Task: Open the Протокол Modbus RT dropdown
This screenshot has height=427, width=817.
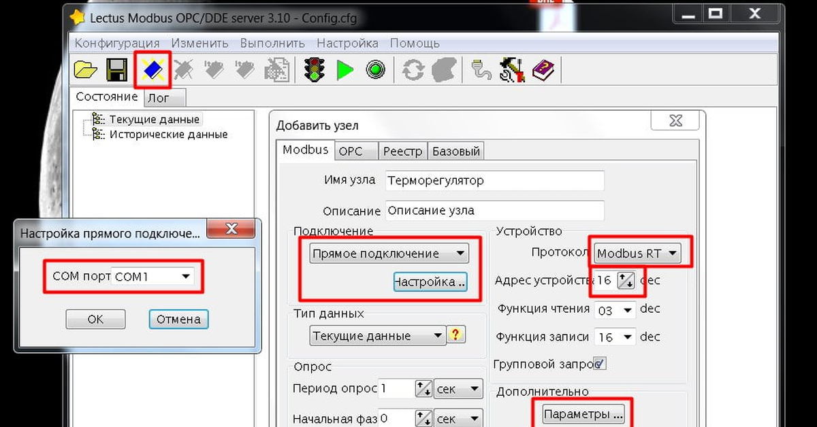Action: pos(672,254)
